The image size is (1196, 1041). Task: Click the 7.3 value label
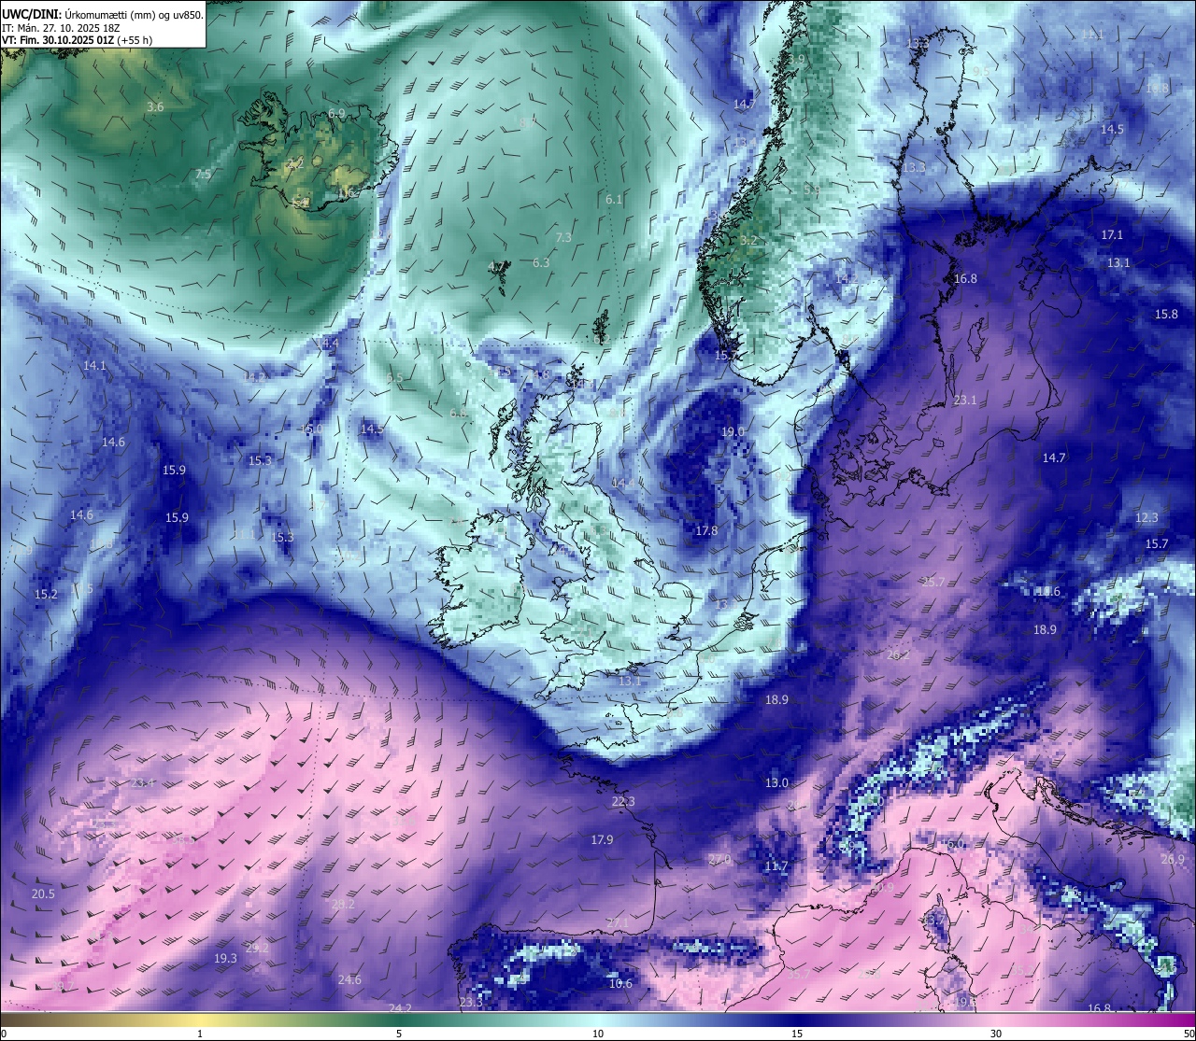[563, 238]
